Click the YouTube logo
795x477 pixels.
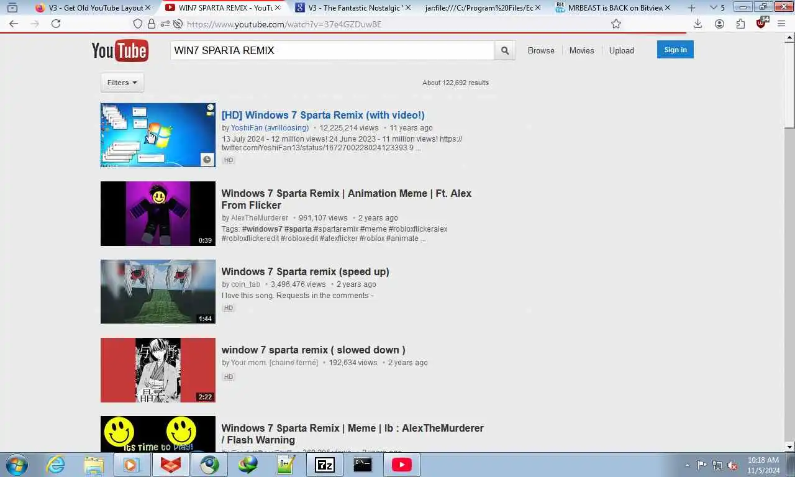(x=120, y=50)
